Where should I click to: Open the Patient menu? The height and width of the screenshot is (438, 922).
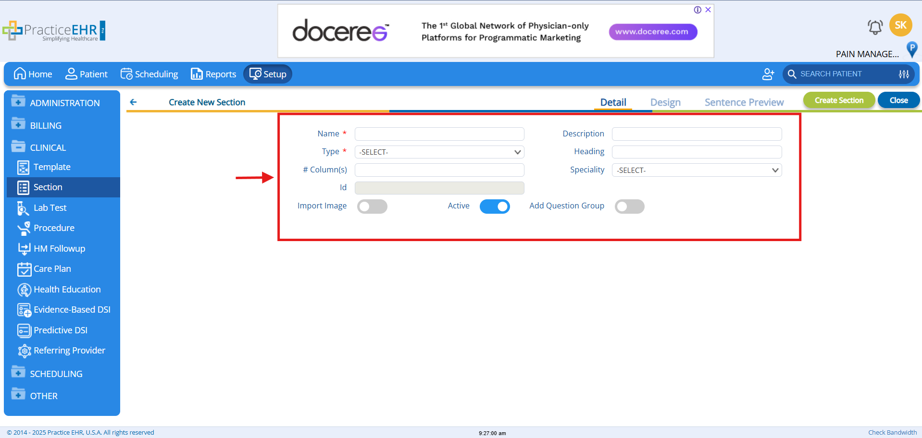[87, 74]
